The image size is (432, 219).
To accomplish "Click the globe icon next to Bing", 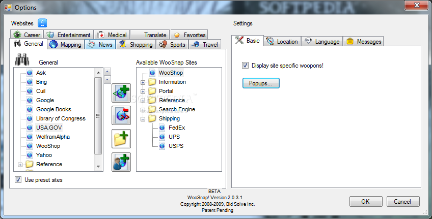I will (x=30, y=82).
